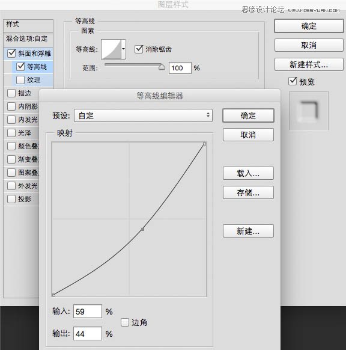
Task: Select the 斜面和浮雕 style label
Action: click(34, 54)
